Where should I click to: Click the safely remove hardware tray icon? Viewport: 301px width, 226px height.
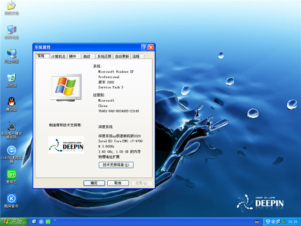pos(284,222)
